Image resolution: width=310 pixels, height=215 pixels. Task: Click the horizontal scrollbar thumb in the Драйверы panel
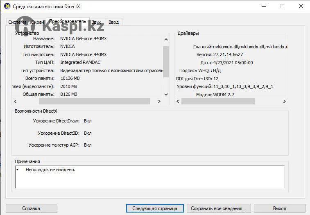pyautogui.click(x=218, y=101)
